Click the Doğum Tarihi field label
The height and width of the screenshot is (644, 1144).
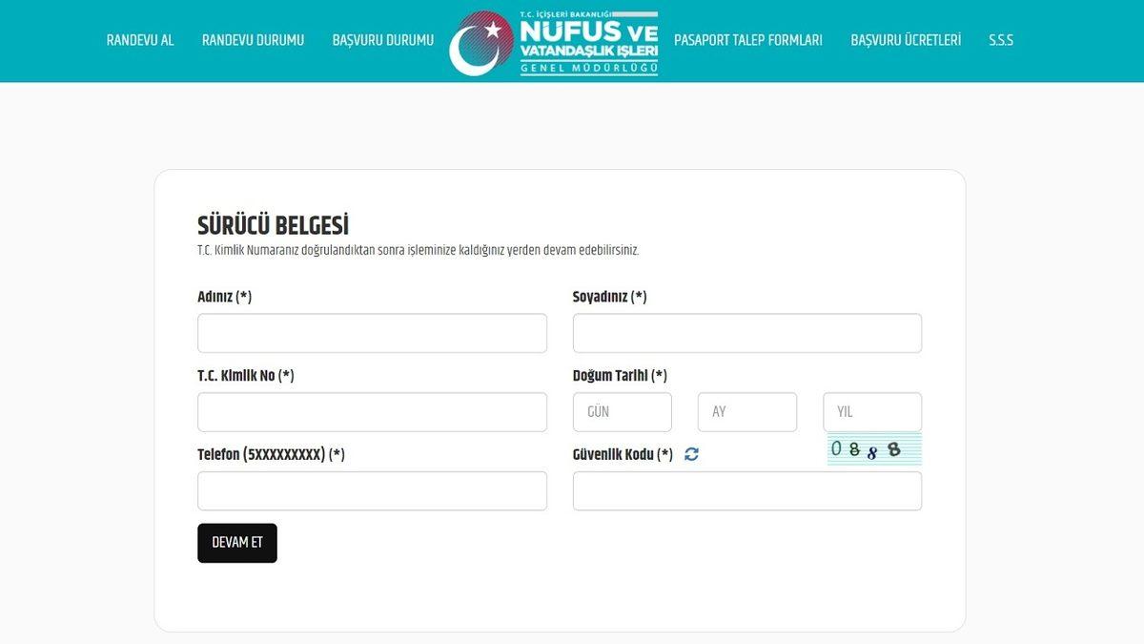point(619,376)
